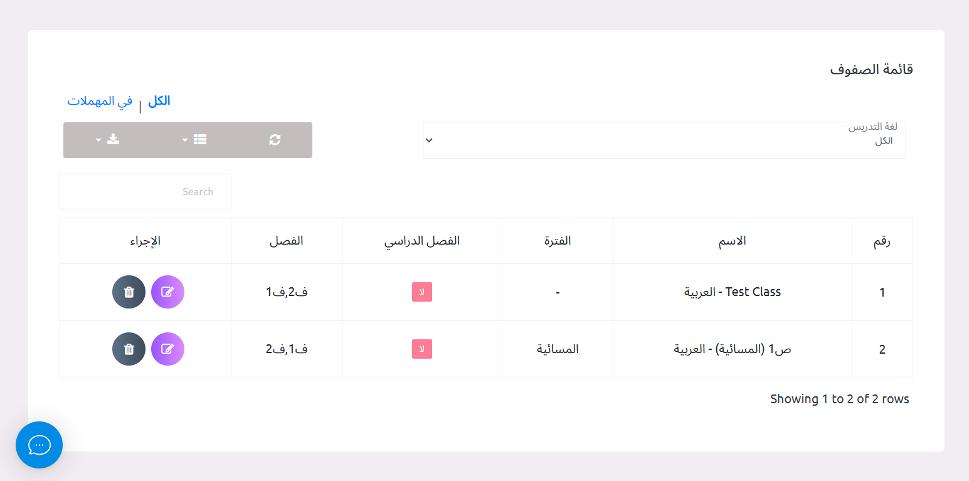Sort by the الاسم column header

(732, 241)
